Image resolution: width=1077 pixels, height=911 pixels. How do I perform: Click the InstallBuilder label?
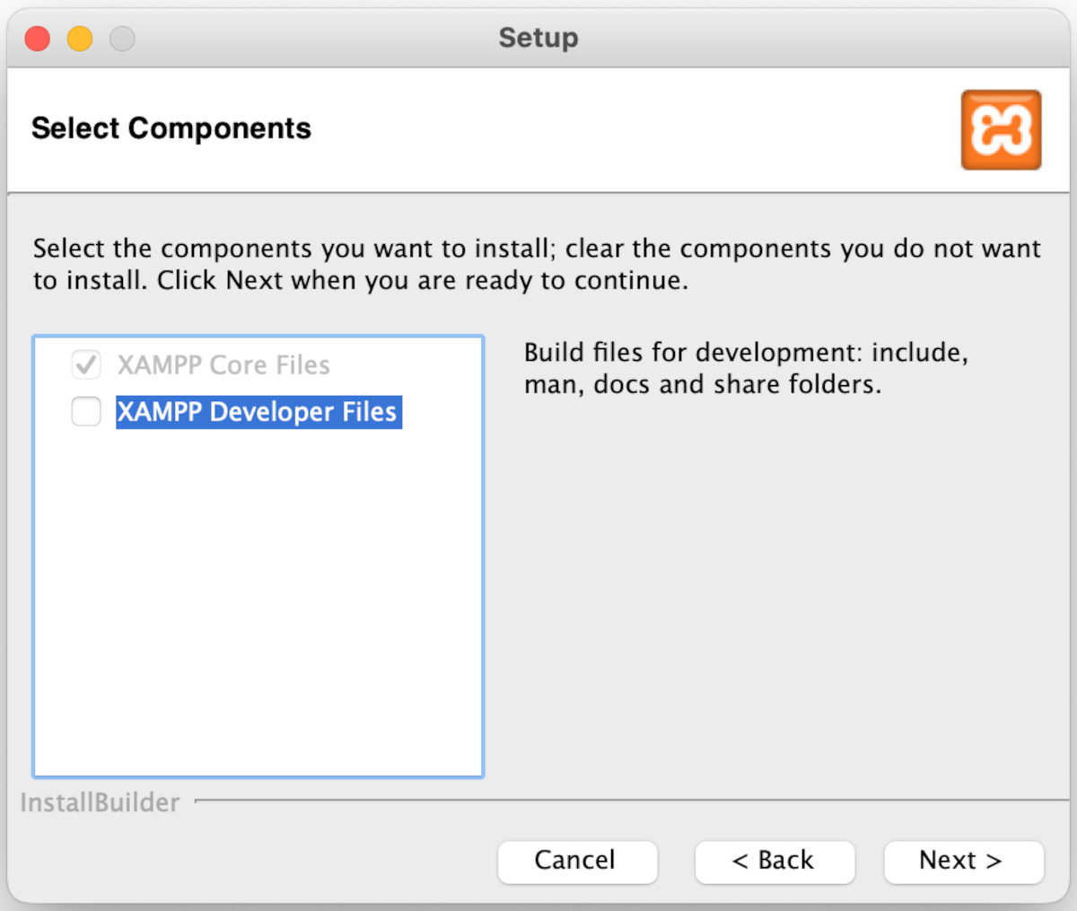point(100,802)
